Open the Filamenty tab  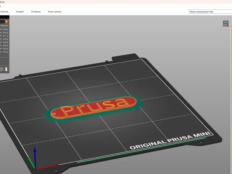(x=4, y=12)
